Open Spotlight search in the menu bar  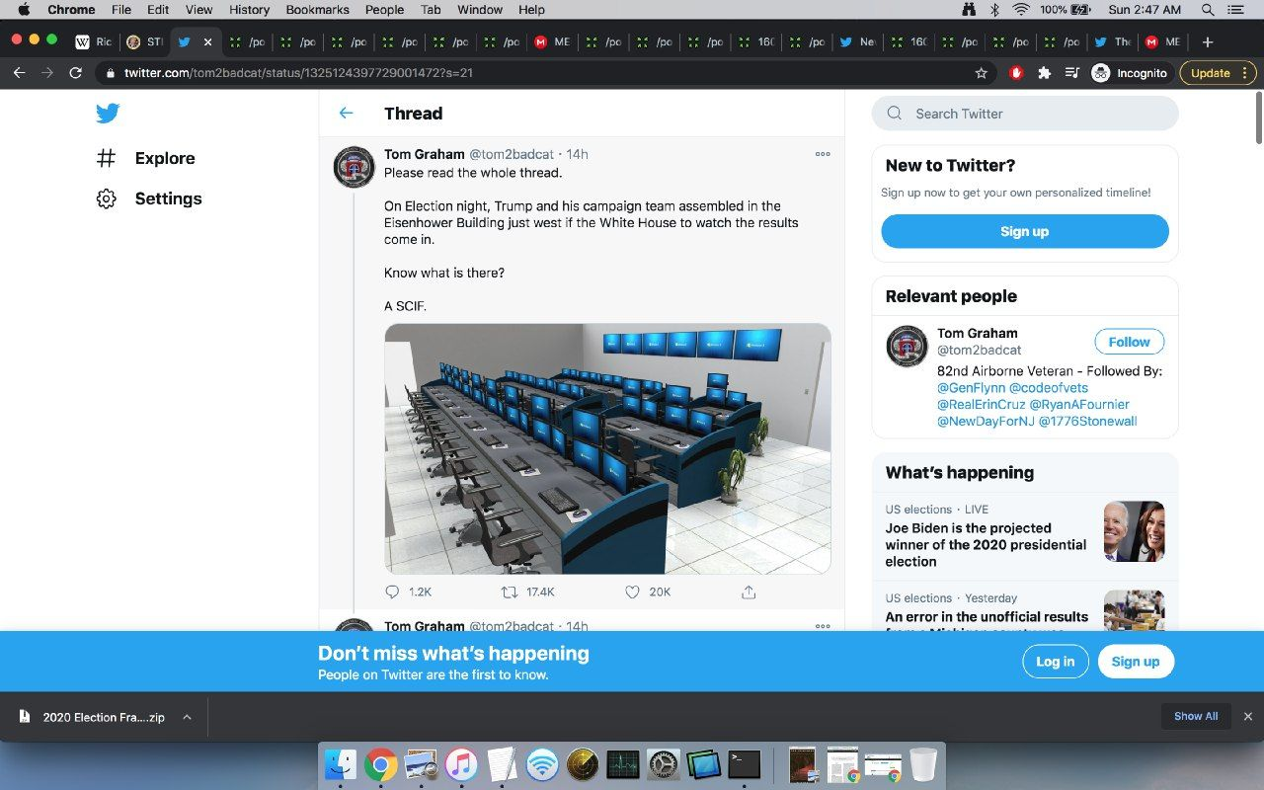click(x=1207, y=10)
